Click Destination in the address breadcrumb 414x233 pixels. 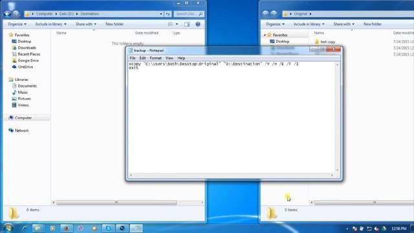coord(89,14)
